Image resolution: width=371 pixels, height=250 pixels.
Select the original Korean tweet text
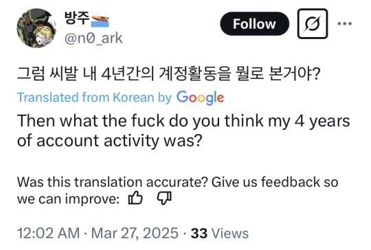(x=168, y=73)
